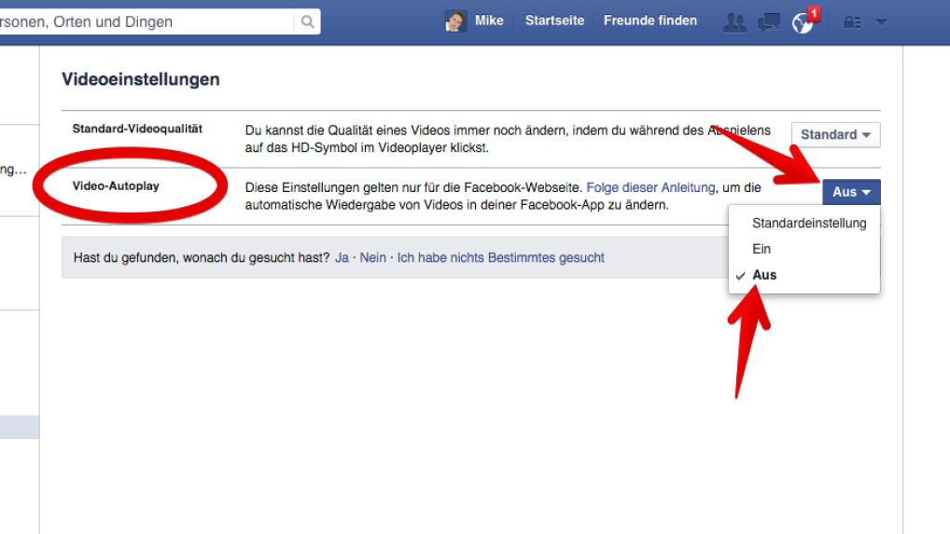Open the Aus video autoplay dropdown
The width and height of the screenshot is (950, 534).
[x=851, y=192]
